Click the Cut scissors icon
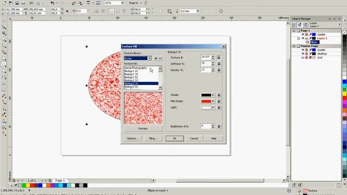 31,3
